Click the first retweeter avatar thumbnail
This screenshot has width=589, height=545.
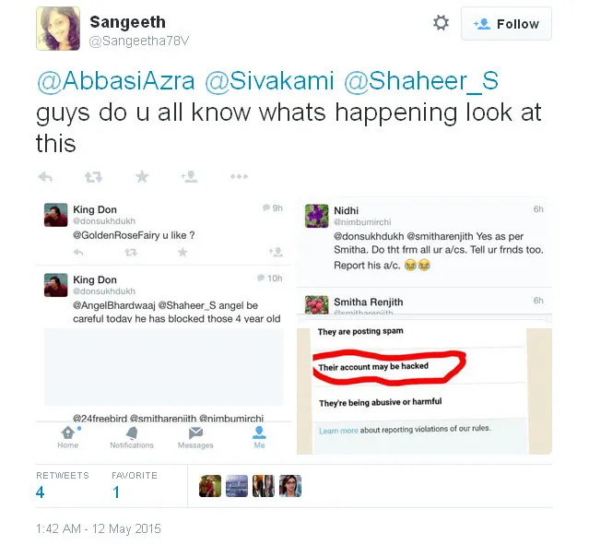point(210,486)
